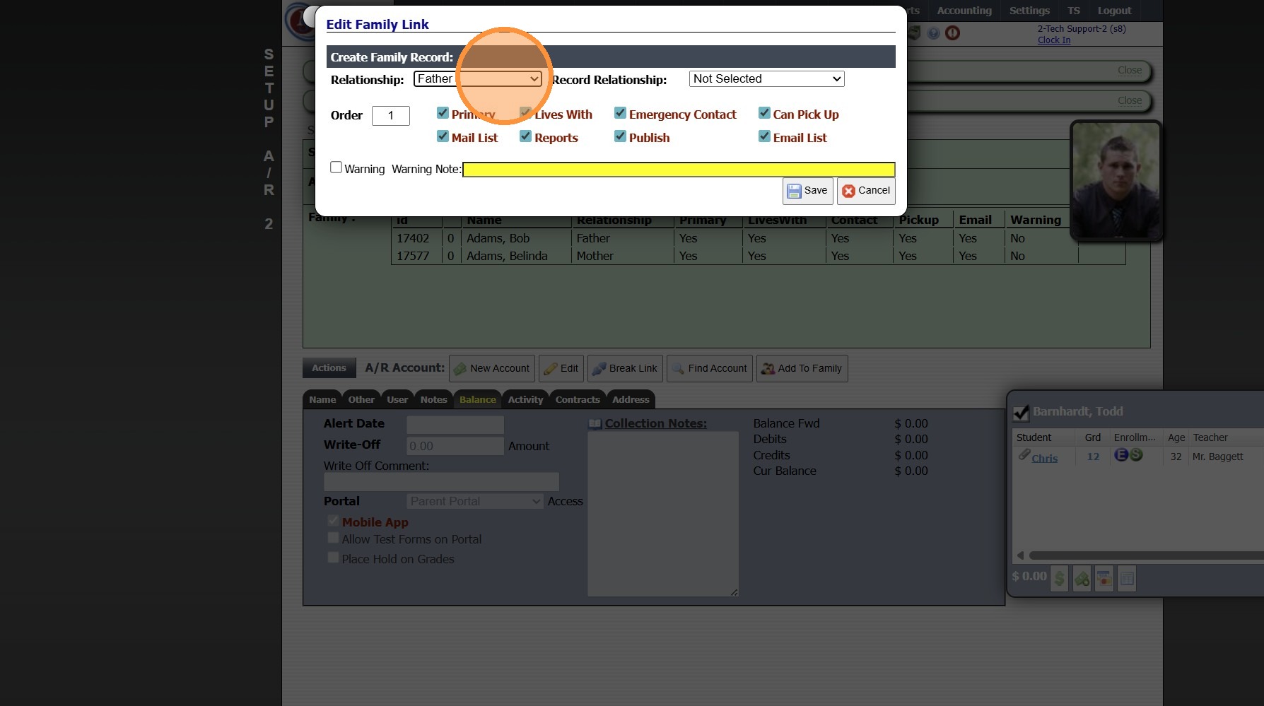Image resolution: width=1264 pixels, height=706 pixels.
Task: Uncheck the Emergency Contact checkbox
Action: [620, 113]
